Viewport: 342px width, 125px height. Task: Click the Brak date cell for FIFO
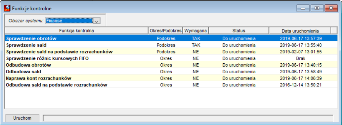point(301,59)
